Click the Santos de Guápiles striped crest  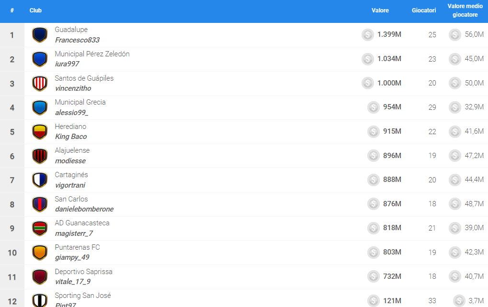(39, 84)
